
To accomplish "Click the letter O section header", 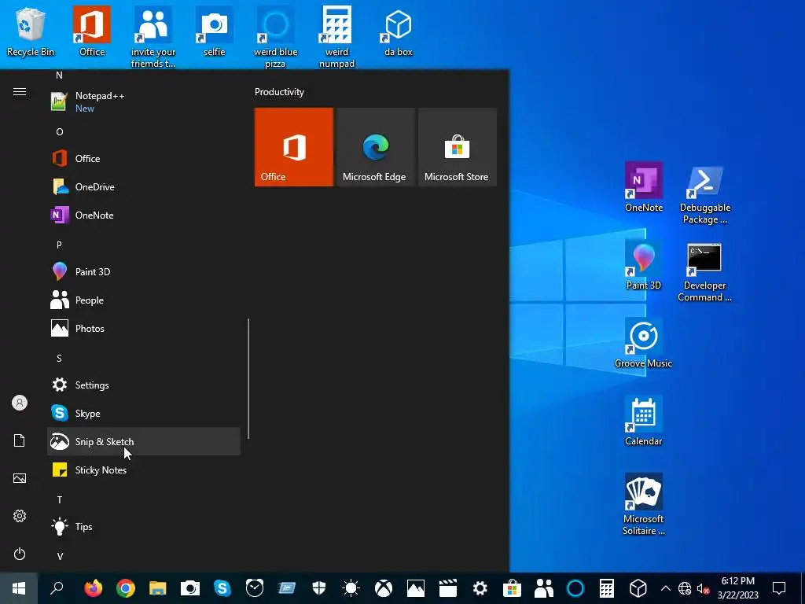I will 60,131.
